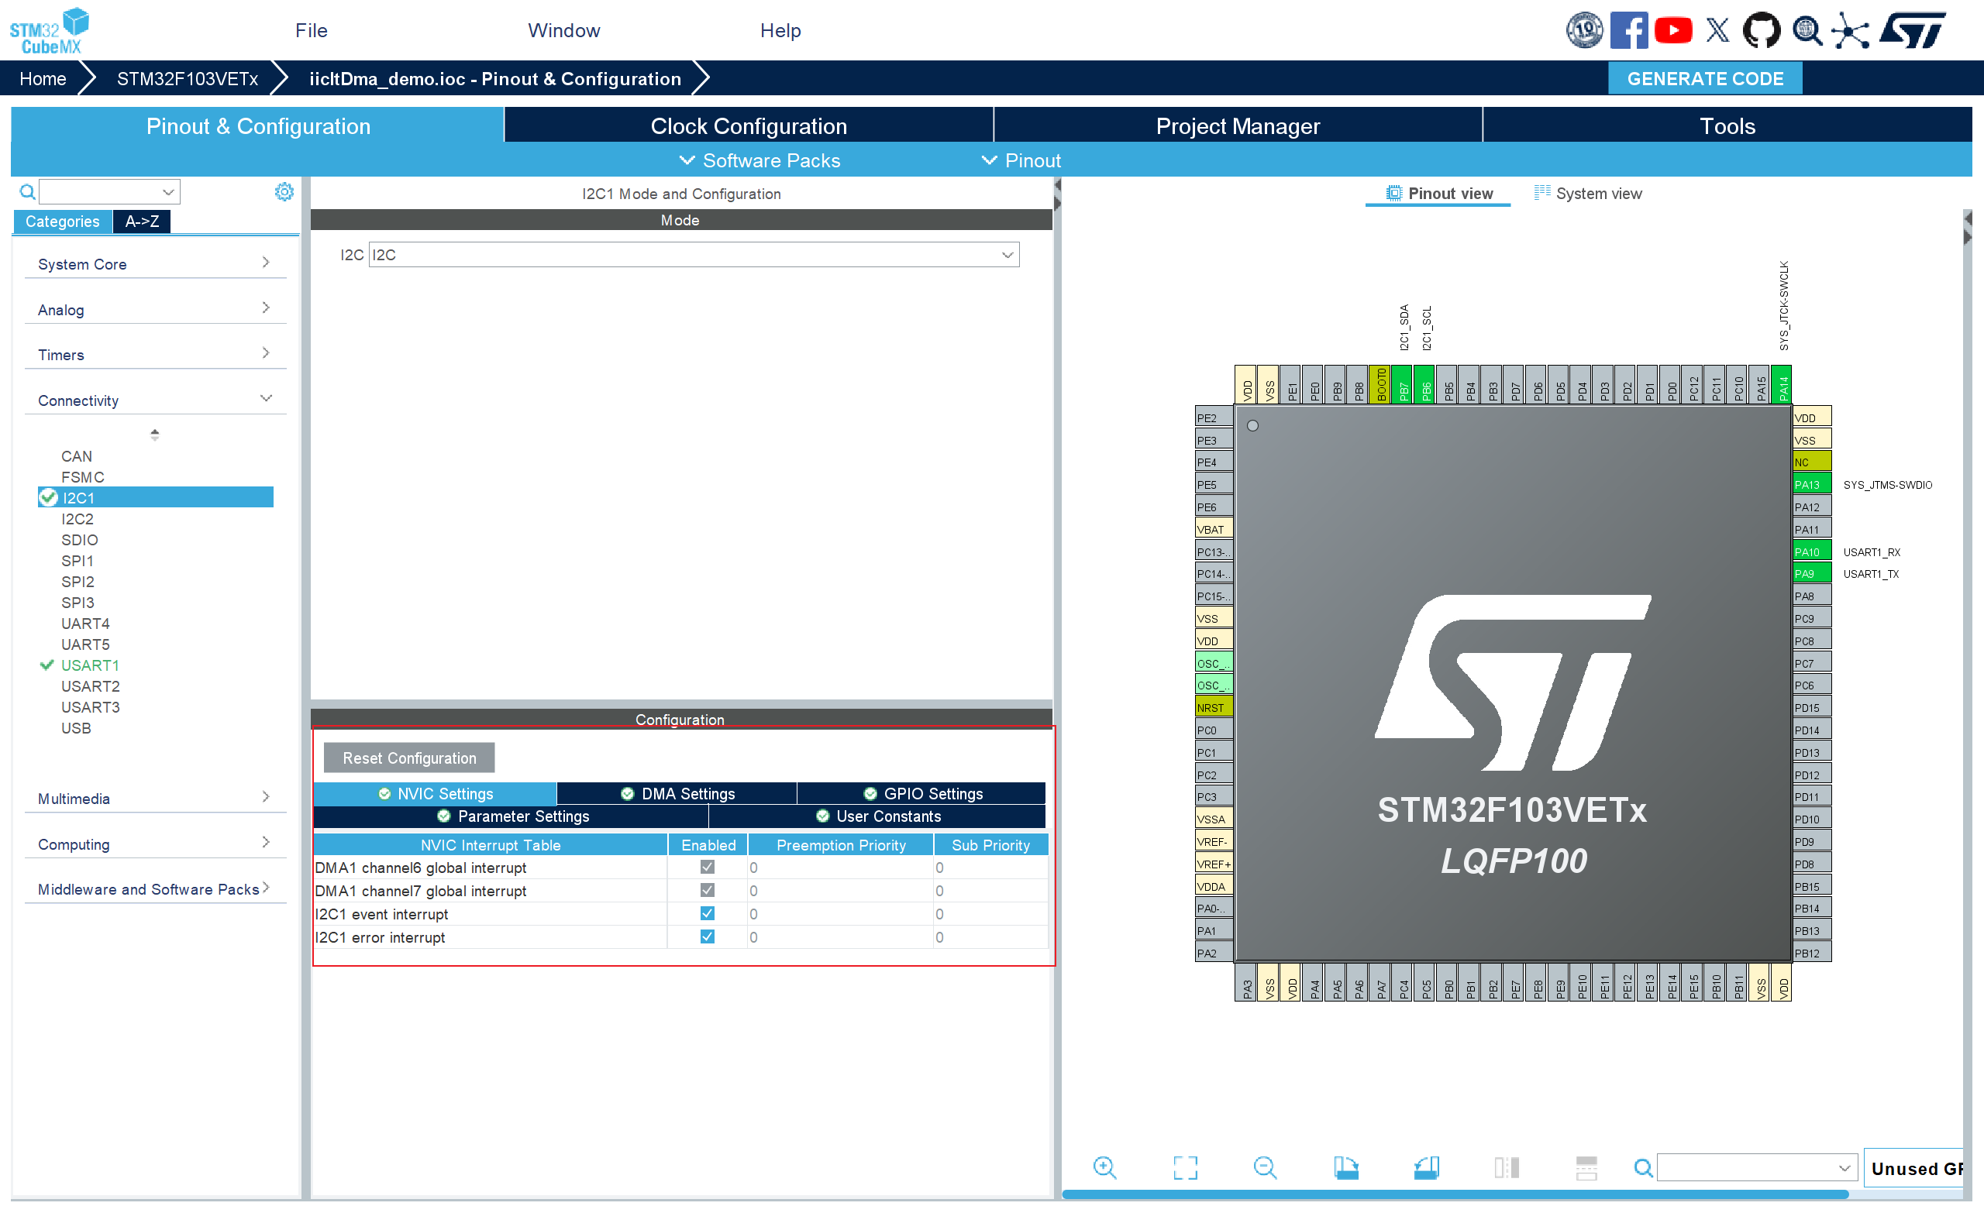Click the fit-to-screen pinout icon
Image resolution: width=1984 pixels, height=1213 pixels.
click(1184, 1167)
